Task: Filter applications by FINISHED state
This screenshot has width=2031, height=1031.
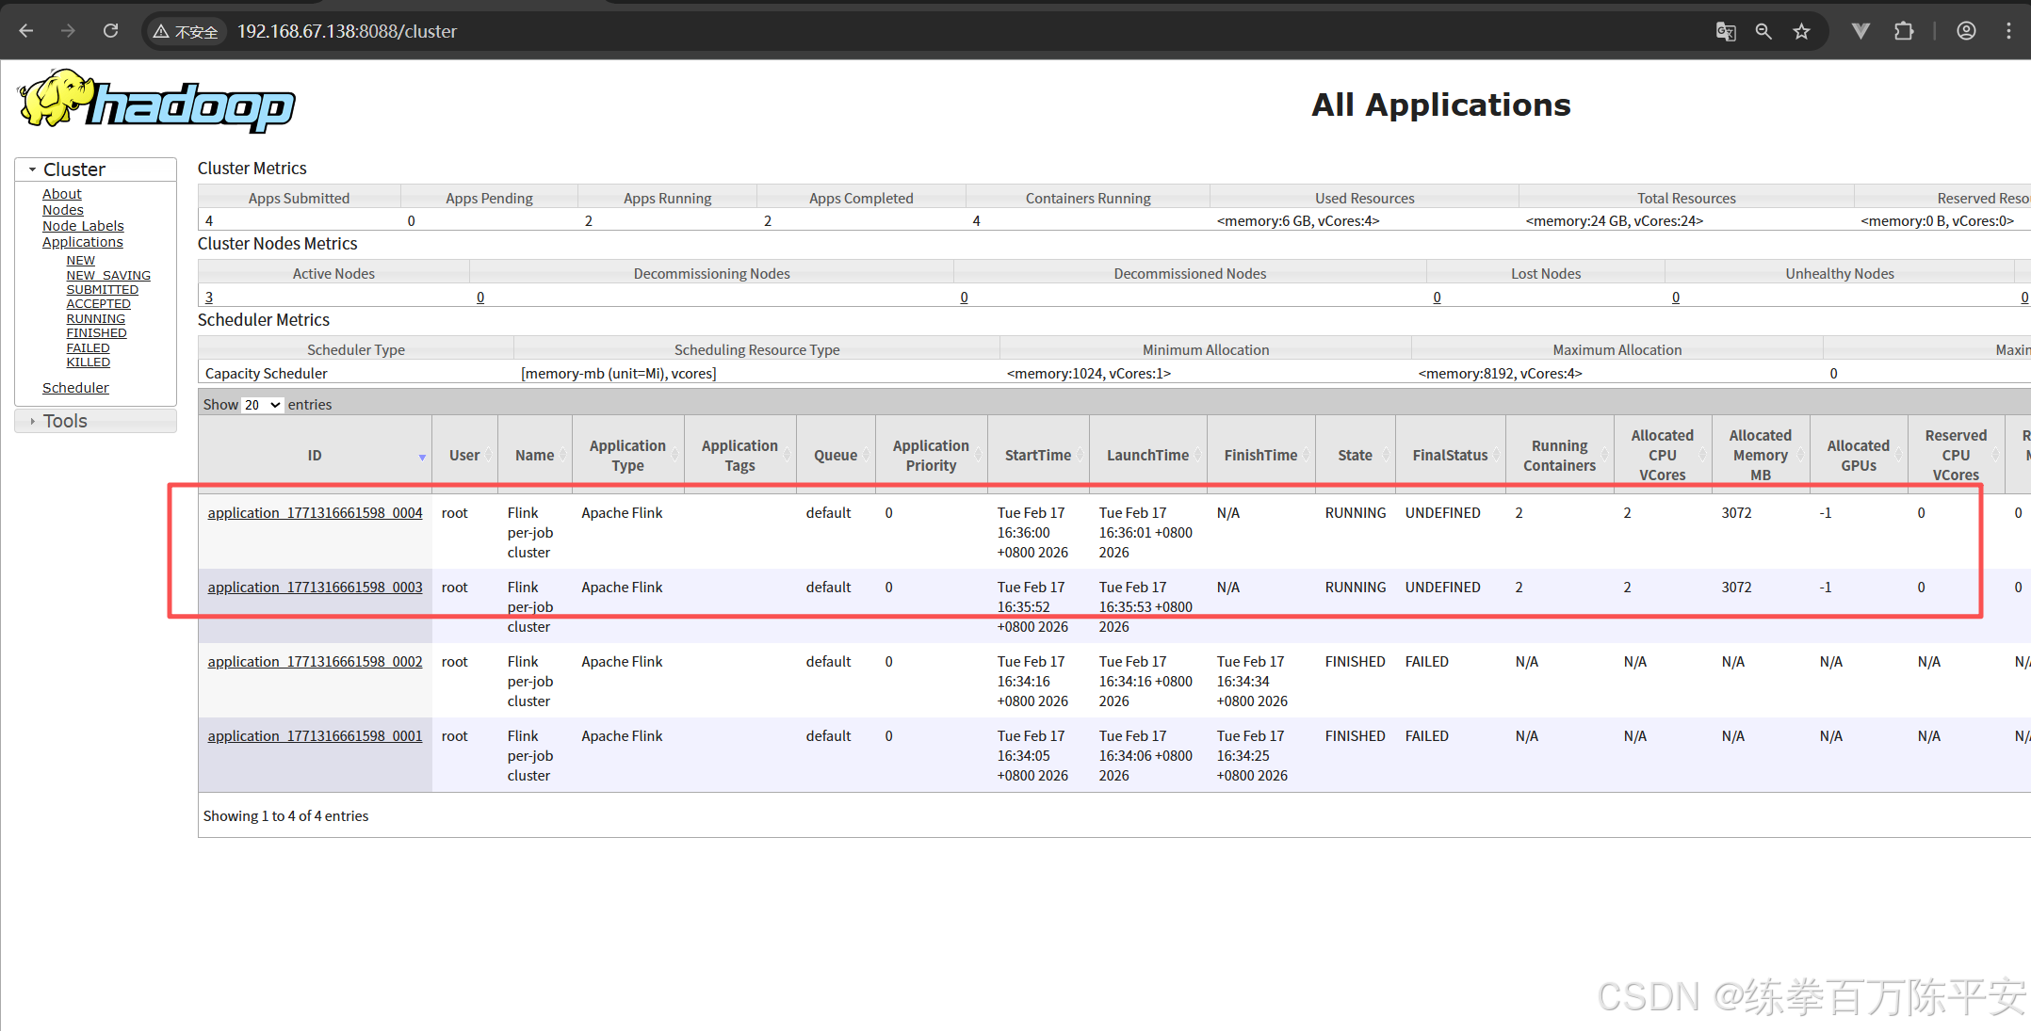Action: (97, 333)
